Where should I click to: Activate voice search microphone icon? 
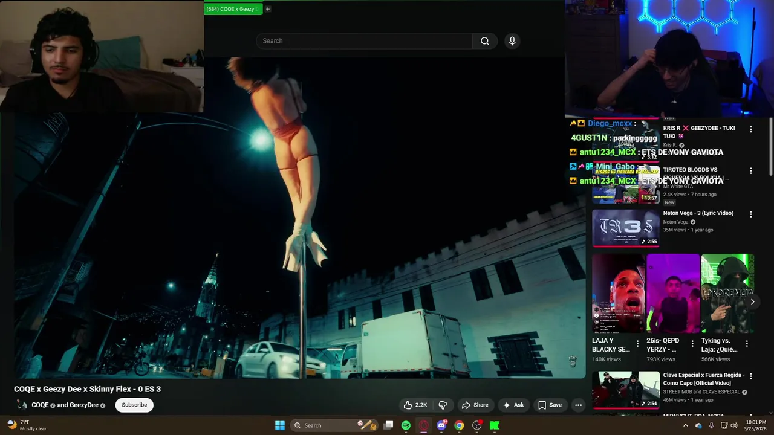[512, 41]
